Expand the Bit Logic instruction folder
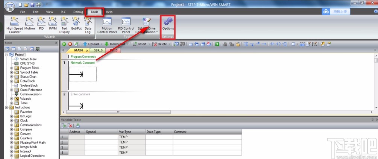Screen dimensions: 378x159 tap(11, 116)
